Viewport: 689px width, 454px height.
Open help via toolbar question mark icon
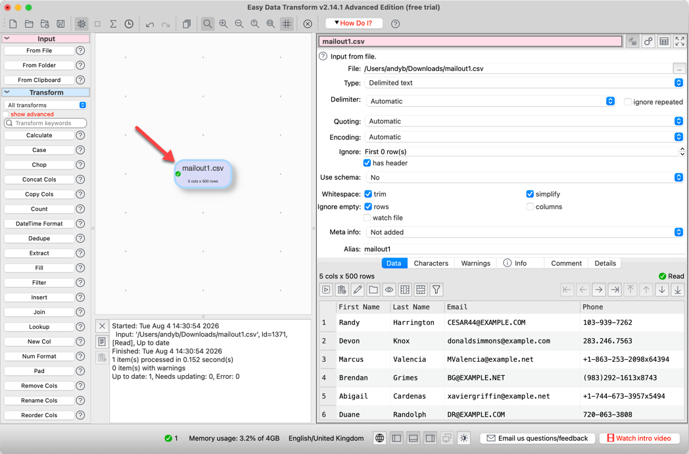pos(396,24)
